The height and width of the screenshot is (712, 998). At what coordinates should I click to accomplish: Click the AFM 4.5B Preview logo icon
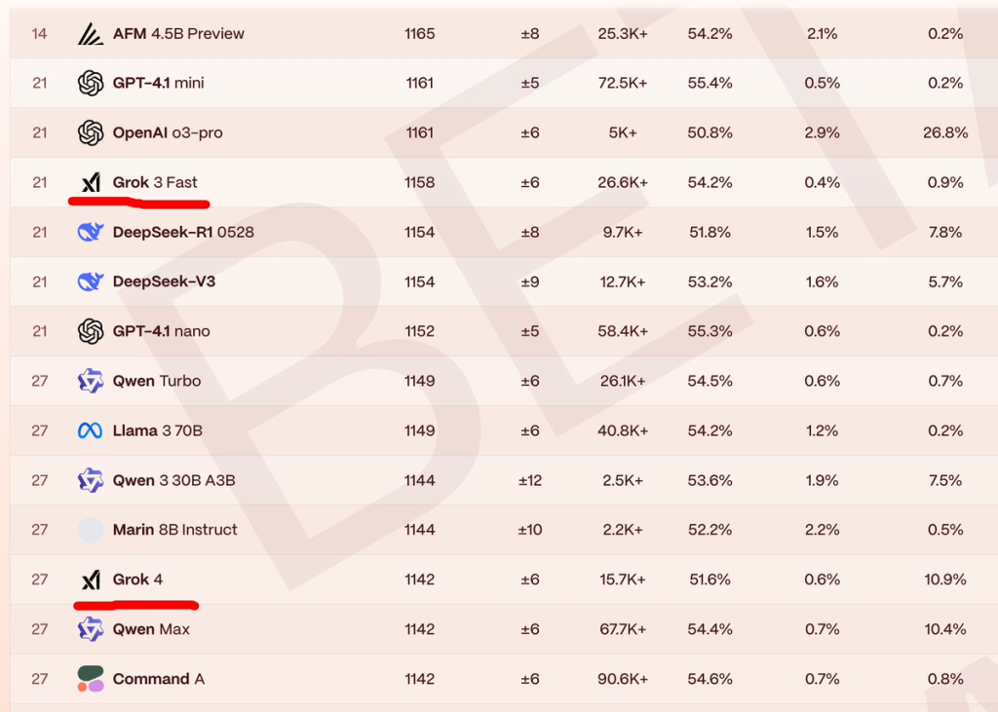pyautogui.click(x=91, y=34)
